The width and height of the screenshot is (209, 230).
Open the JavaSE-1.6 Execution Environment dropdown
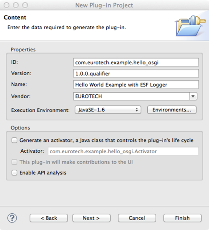click(x=108, y=110)
